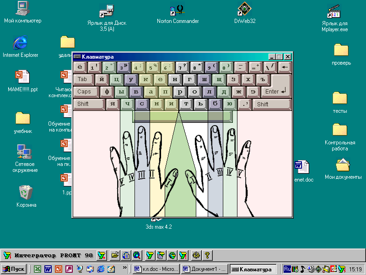
Task: Switch to кл.doc - Microsoft Word taskbar button
Action: coord(156,269)
